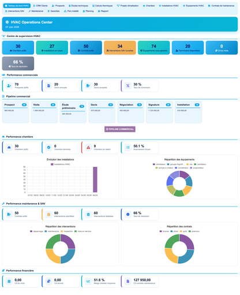This screenshot has width=240, height=295.
Task: Open the Planning tab
Action: pyautogui.click(x=88, y=11)
